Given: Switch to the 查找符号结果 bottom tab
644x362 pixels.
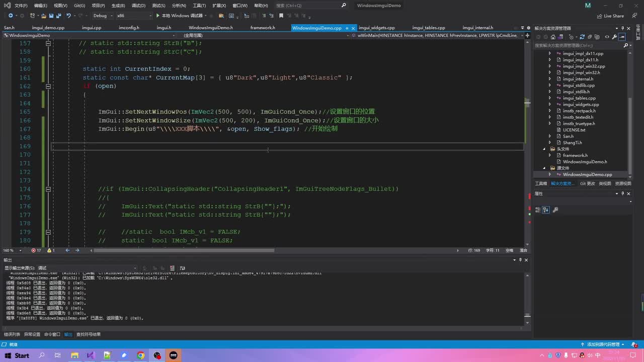Looking at the screenshot, I should pyautogui.click(x=89, y=334).
